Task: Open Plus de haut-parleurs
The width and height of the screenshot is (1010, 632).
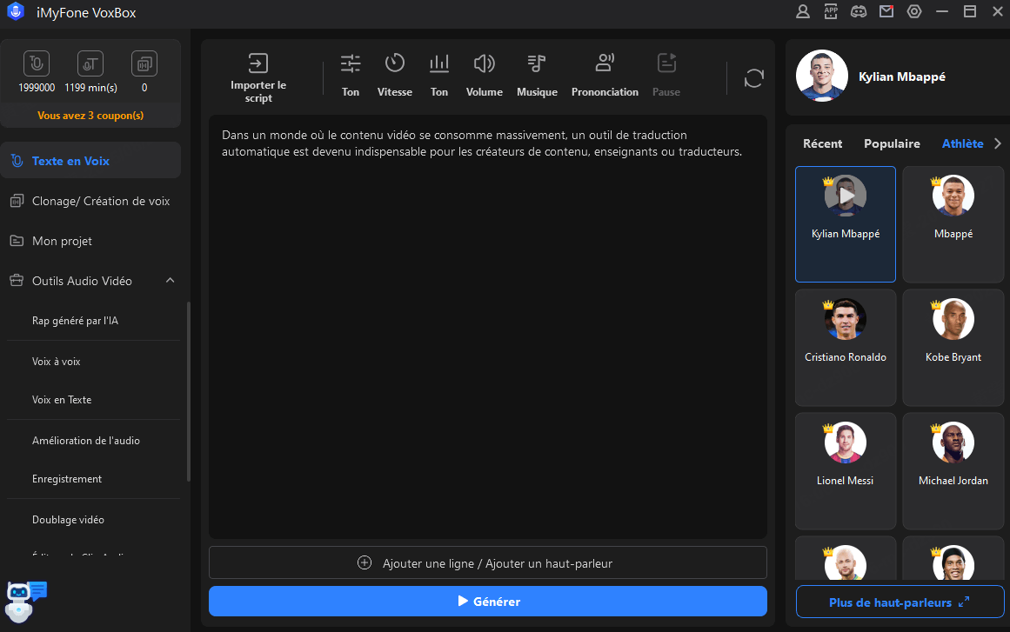Action: point(900,602)
